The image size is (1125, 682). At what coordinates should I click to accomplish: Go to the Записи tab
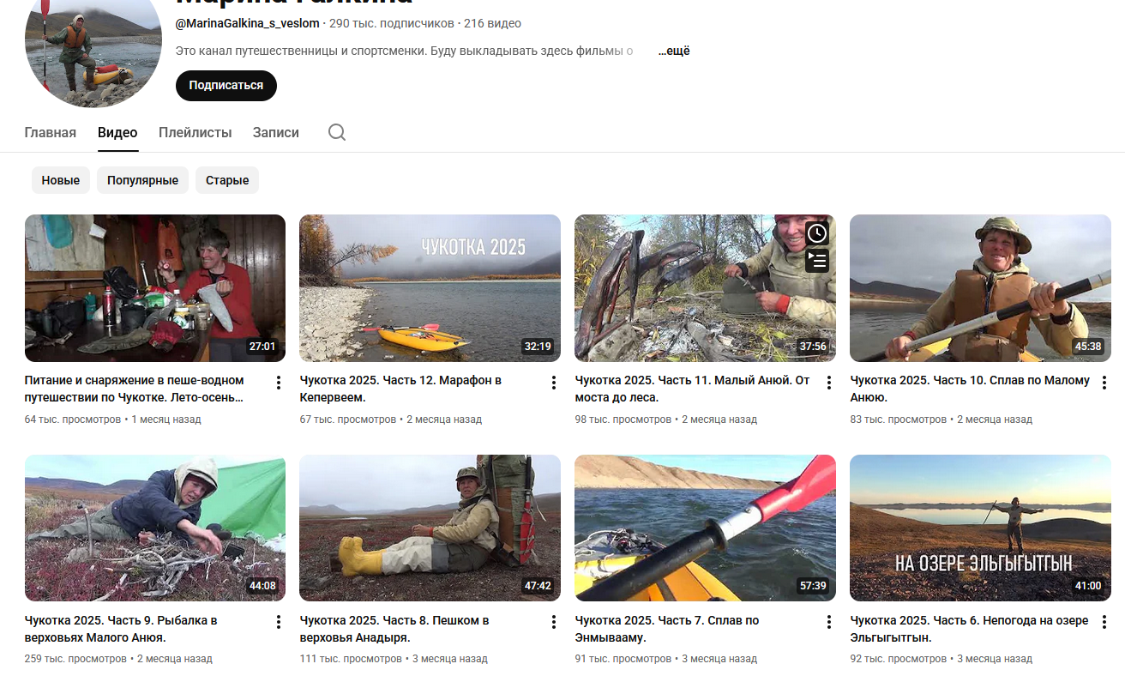point(276,133)
